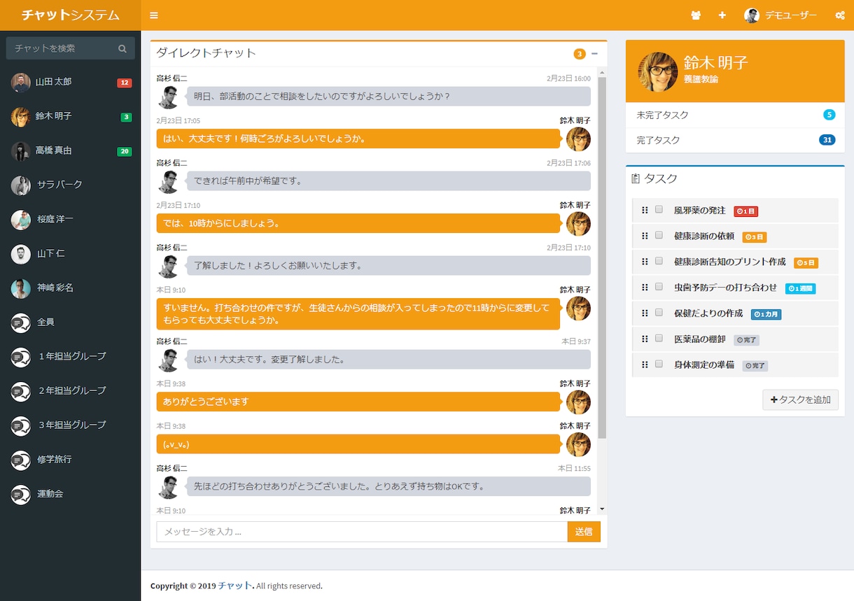The image size is (854, 601).
Task: Click the green unread badge 20 for 高橋 真由
Action: [125, 151]
